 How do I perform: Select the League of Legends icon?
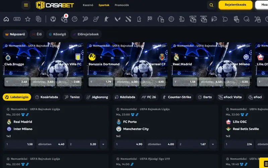(182, 19)
